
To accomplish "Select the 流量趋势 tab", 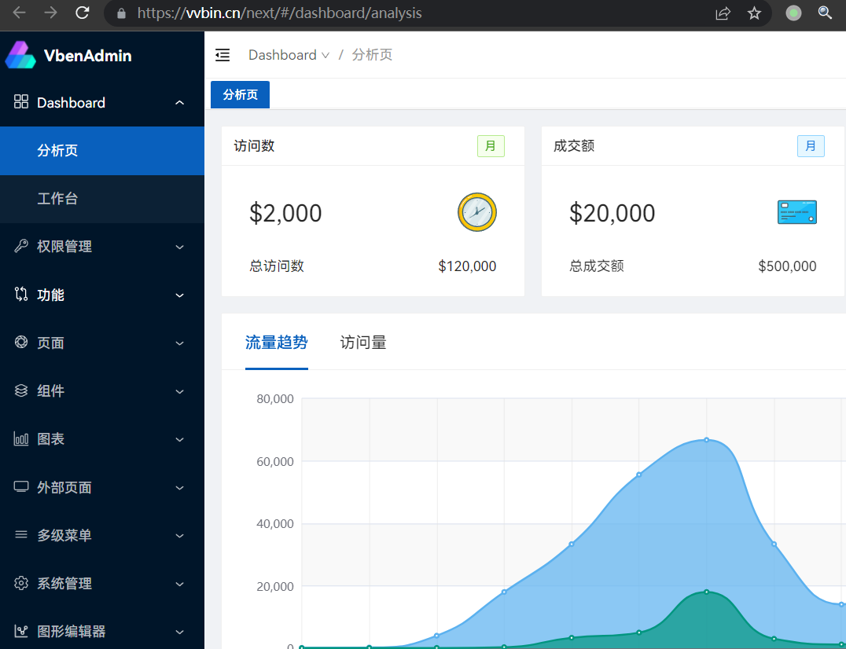I will [x=277, y=342].
